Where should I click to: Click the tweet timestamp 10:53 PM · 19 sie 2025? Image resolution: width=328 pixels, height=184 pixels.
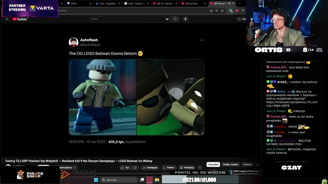click(87, 142)
